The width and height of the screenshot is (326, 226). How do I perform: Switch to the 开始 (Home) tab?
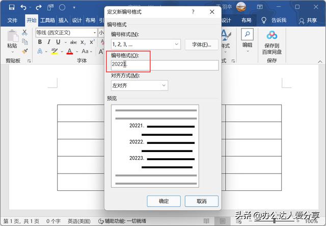click(x=32, y=20)
